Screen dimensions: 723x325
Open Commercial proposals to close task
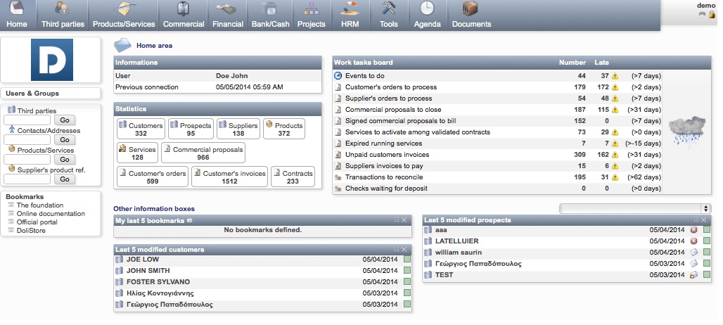[393, 110]
